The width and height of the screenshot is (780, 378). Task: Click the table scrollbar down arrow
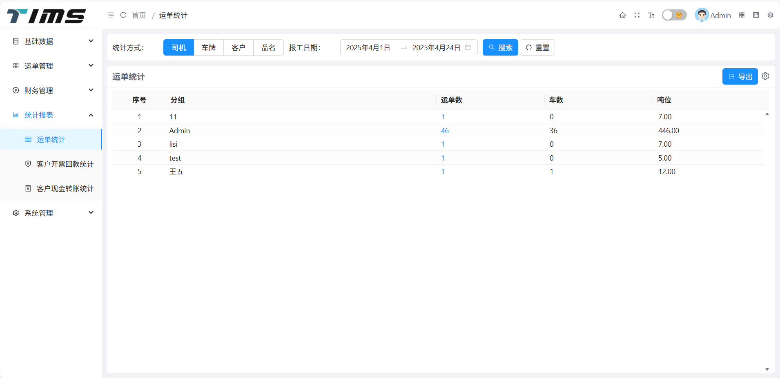pos(767,369)
